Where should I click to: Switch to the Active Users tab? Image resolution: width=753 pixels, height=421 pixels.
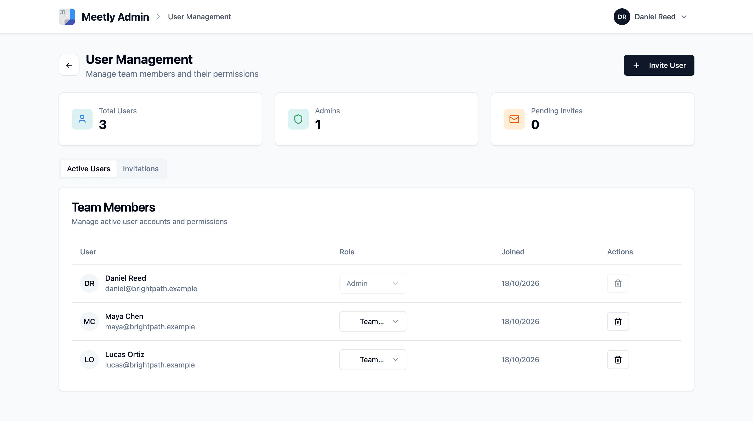coord(89,169)
